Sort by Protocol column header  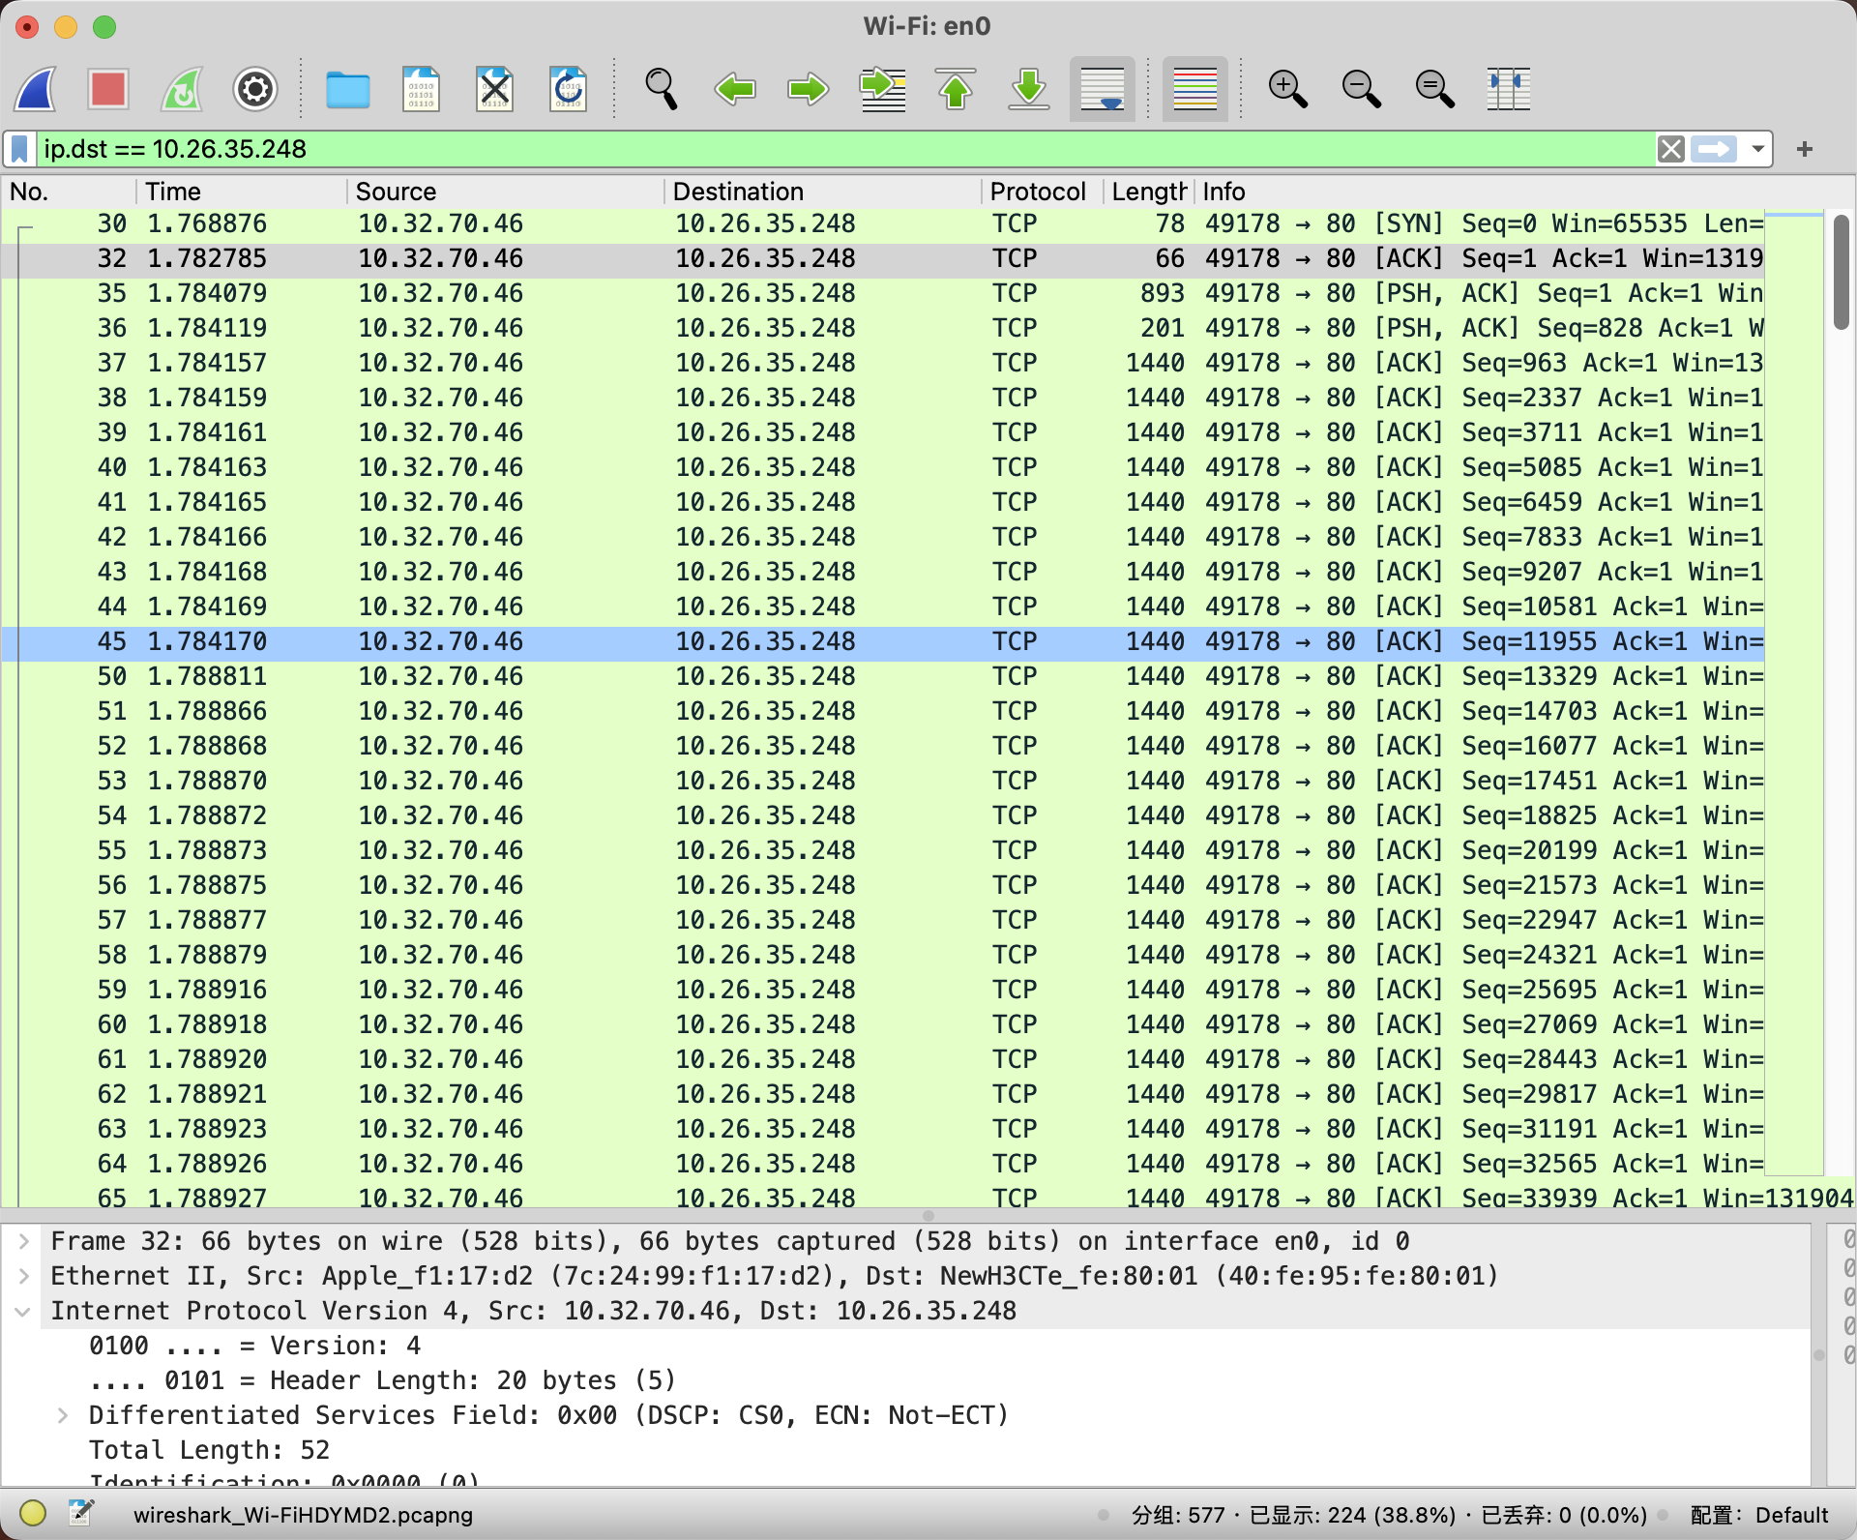pos(1043,192)
